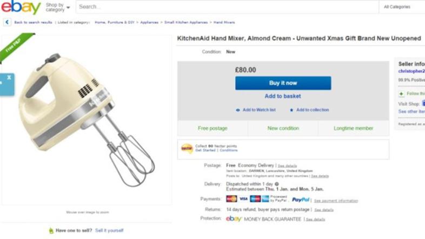Open the Shop by category dropdown
The image size is (425, 239).
[x=57, y=7]
